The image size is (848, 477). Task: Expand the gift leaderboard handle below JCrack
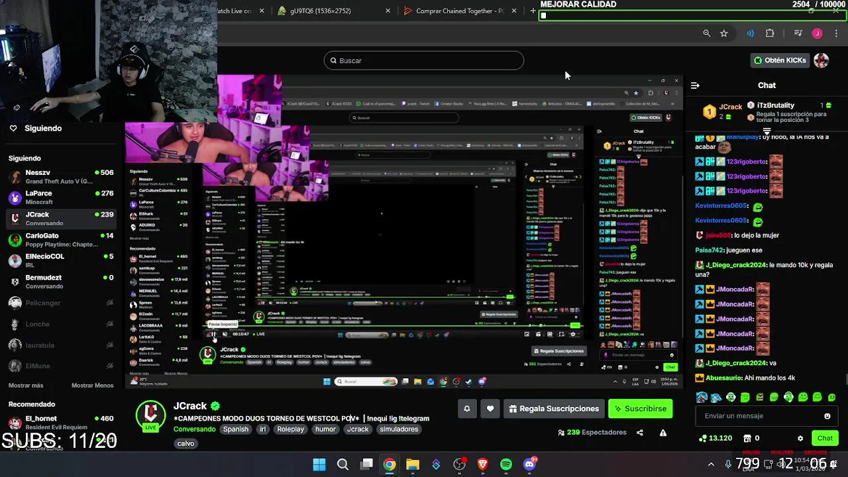pos(767,131)
